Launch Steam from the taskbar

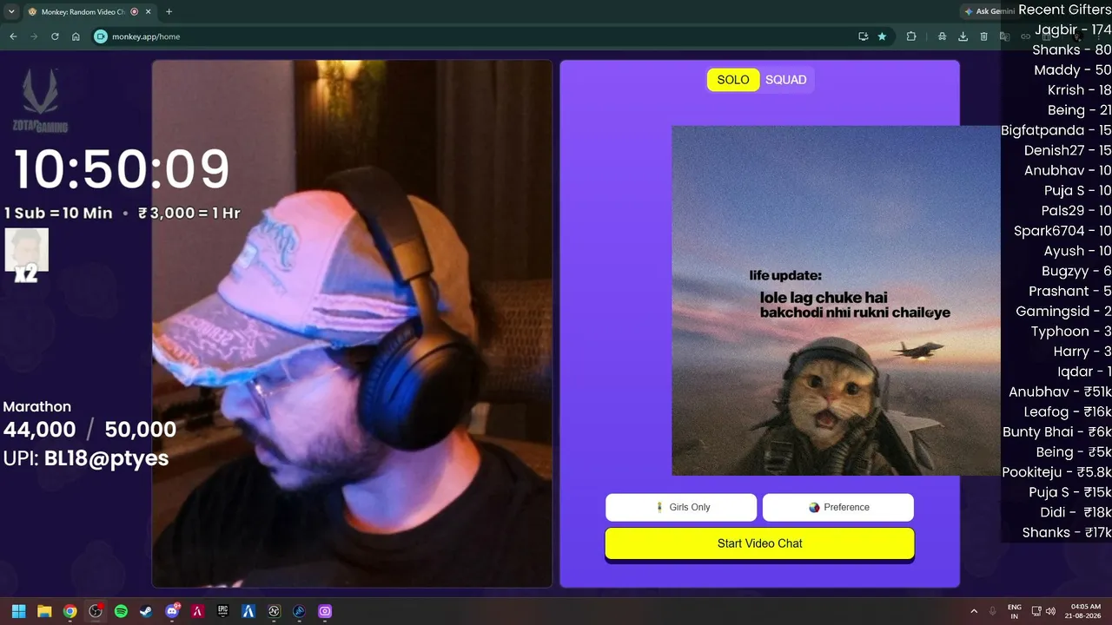[146, 611]
